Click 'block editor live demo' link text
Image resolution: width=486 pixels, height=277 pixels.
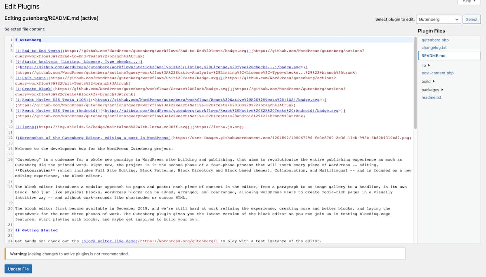click(x=110, y=241)
